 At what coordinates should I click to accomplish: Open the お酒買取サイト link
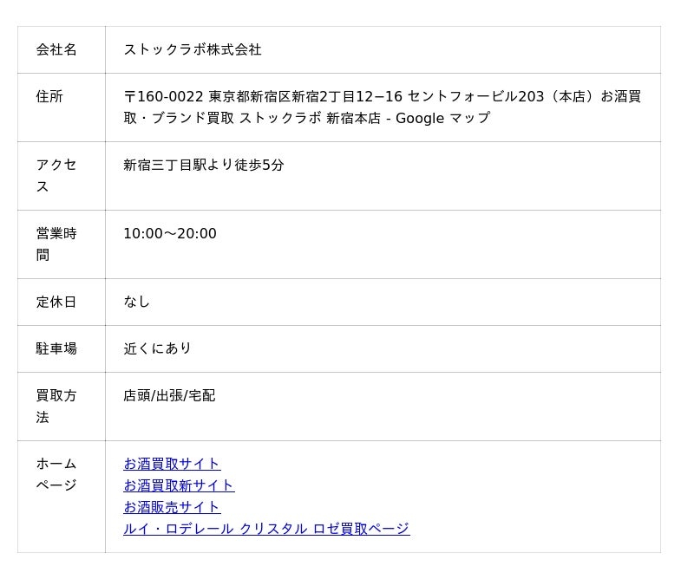coord(172,464)
